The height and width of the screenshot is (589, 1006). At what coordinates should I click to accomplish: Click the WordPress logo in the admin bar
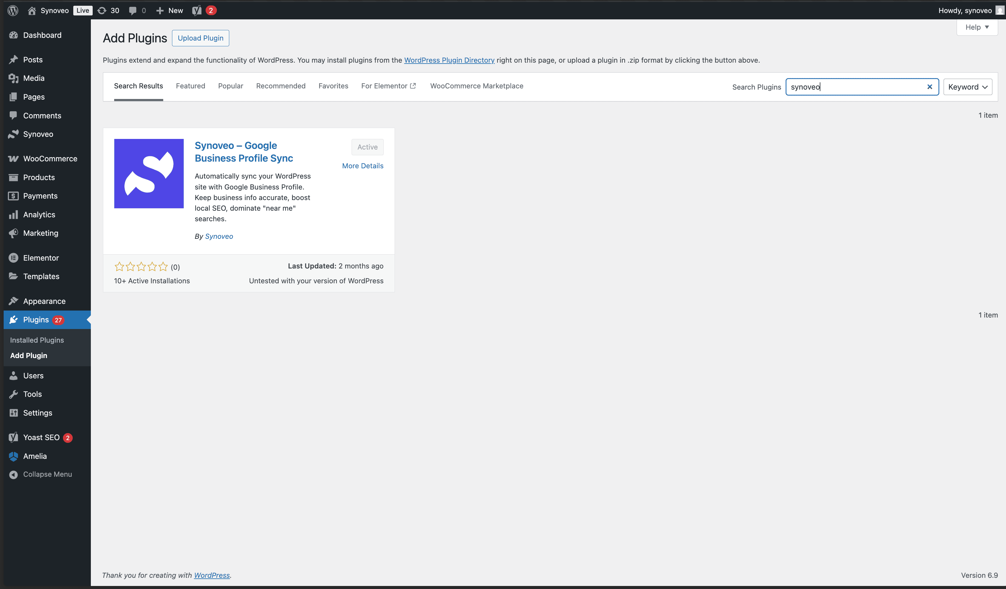click(x=13, y=10)
